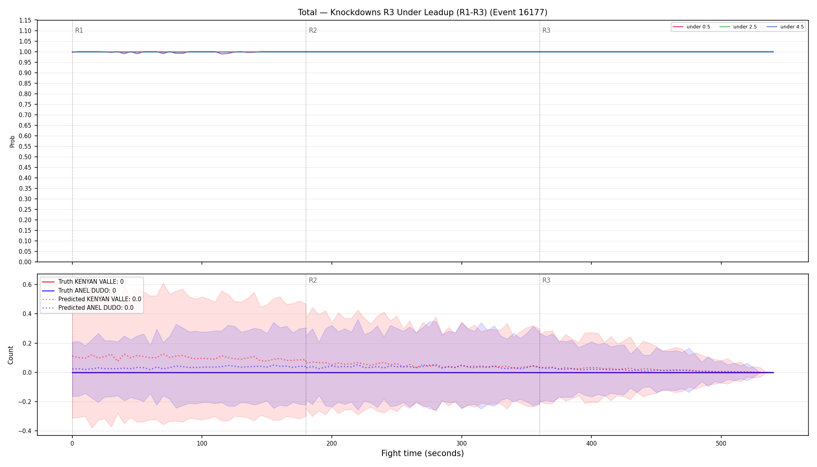Image resolution: width=817 pixels, height=467 pixels.
Task: Click the 200 tick on the fight time axis
Action: 332,443
